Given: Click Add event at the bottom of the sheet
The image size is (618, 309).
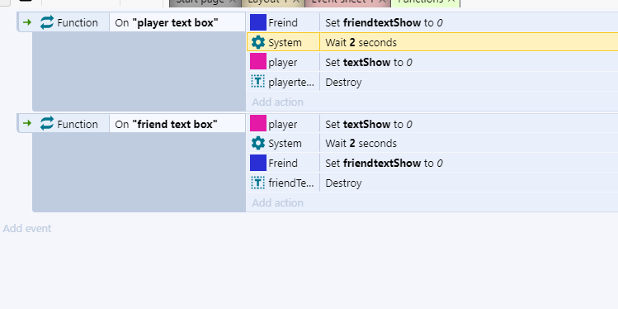Looking at the screenshot, I should pos(27,229).
